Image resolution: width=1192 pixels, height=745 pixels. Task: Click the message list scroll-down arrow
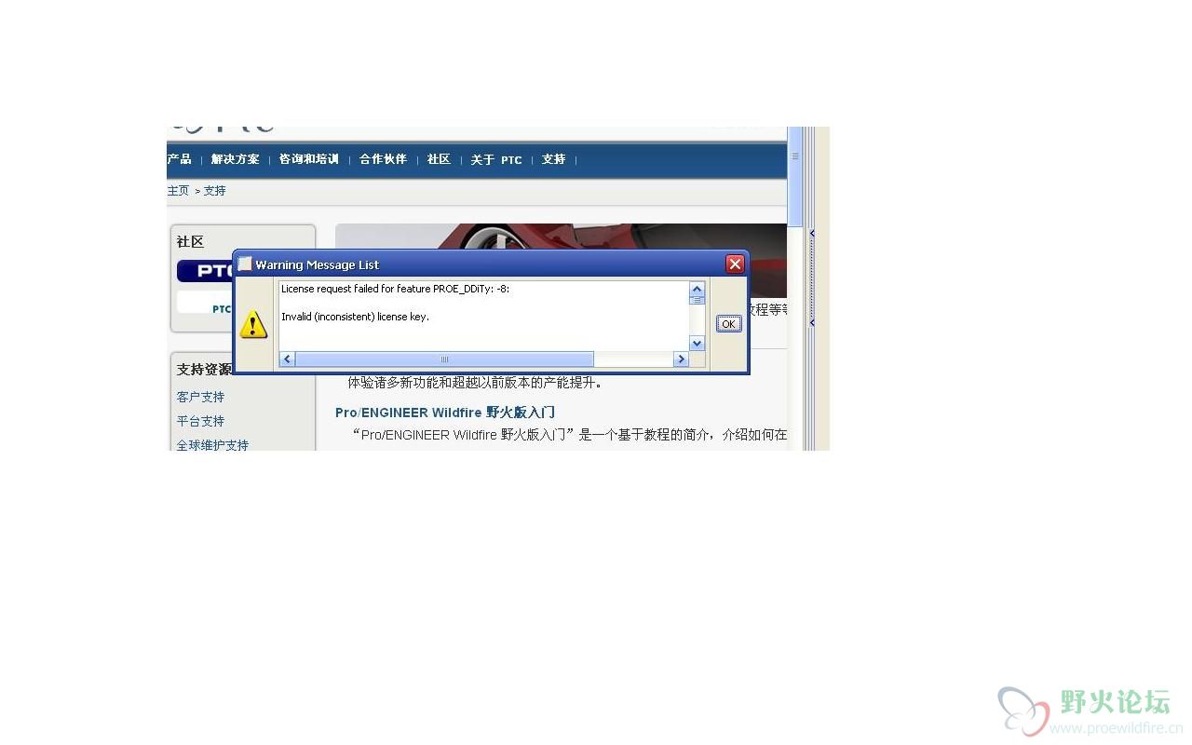[697, 344]
